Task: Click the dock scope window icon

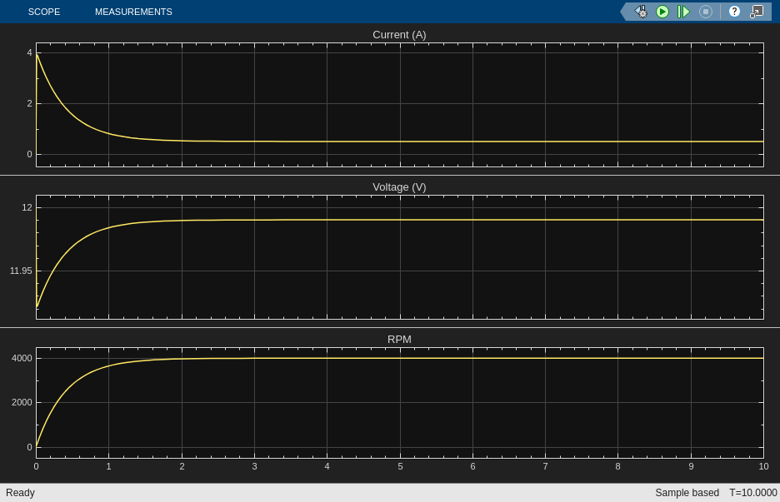Action: coord(757,12)
